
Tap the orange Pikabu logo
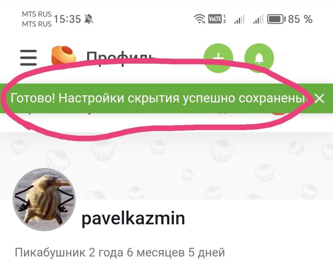click(64, 55)
